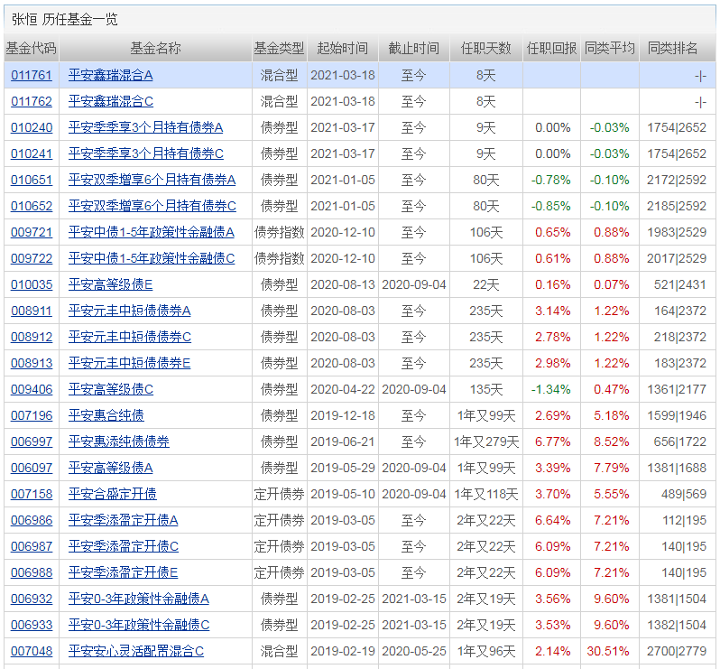Image resolution: width=720 pixels, height=669 pixels.
Task: Open fund 平安鑫瑞混合C
Action: (111, 101)
